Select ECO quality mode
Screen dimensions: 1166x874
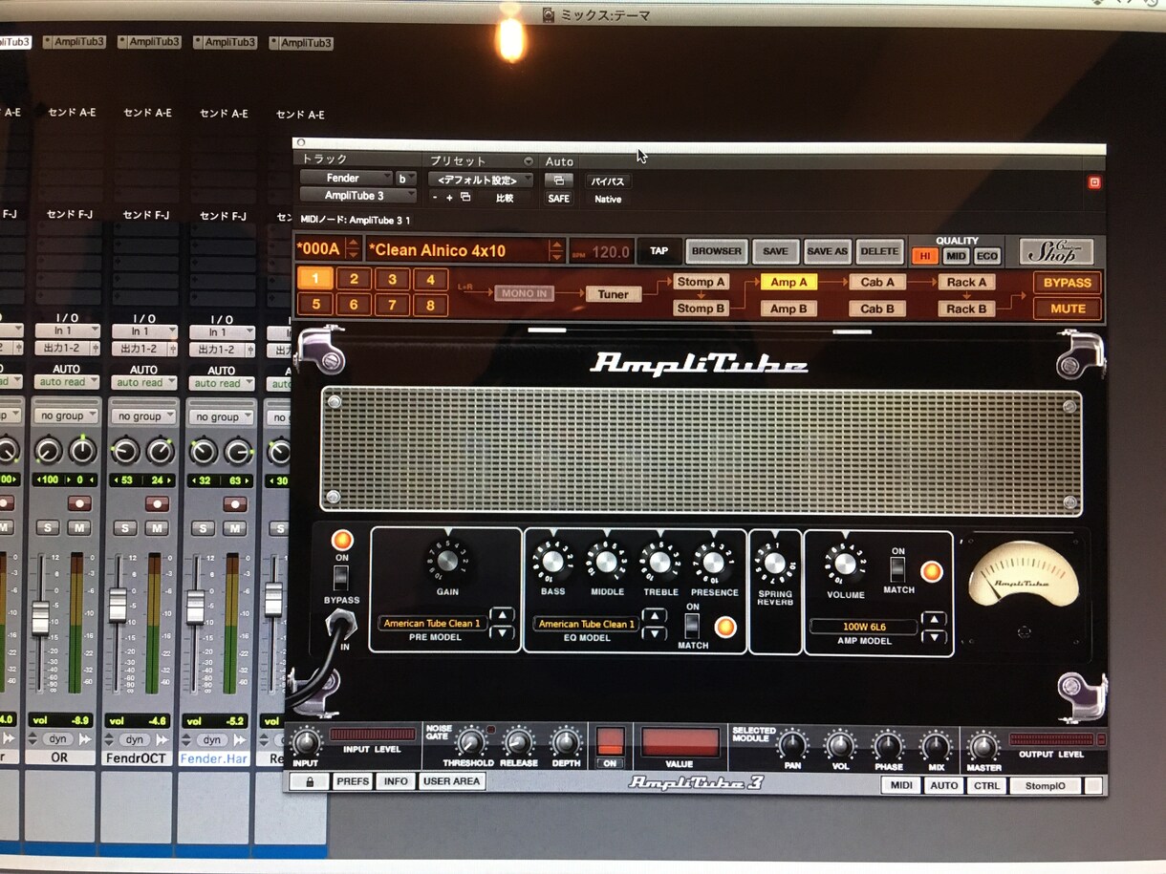point(987,256)
